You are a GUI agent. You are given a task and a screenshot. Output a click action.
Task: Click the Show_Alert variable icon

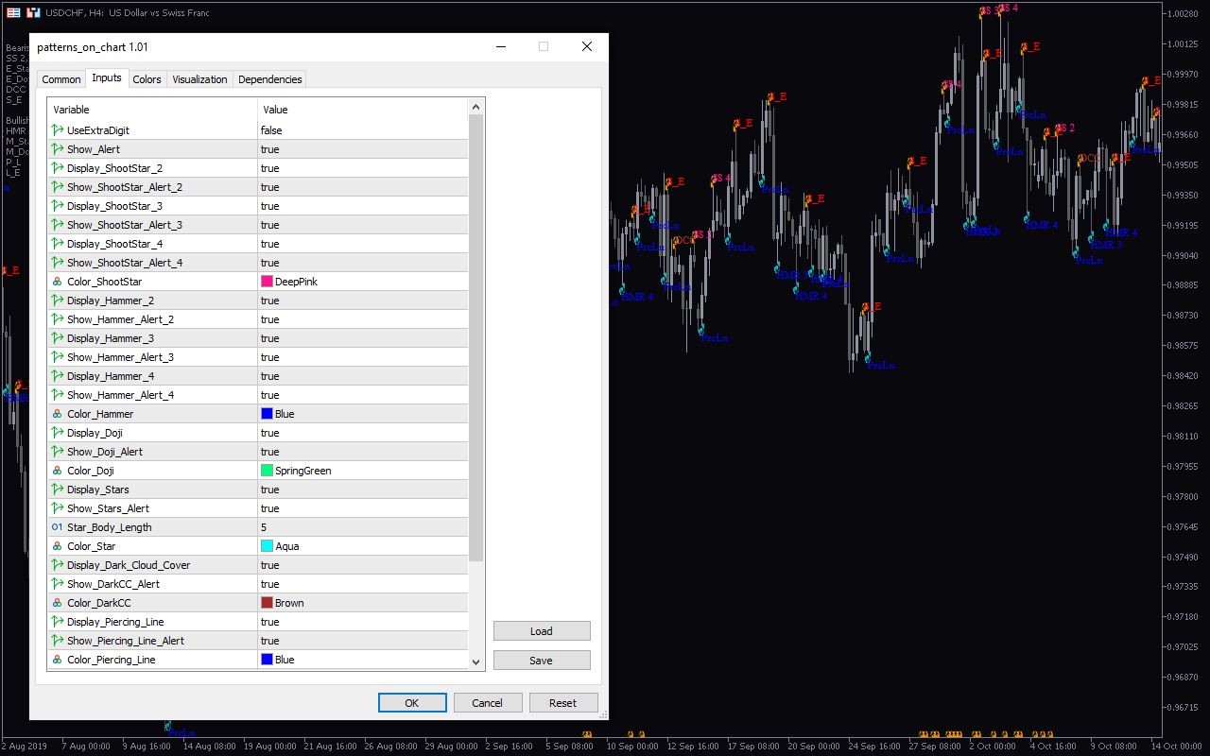coord(58,149)
